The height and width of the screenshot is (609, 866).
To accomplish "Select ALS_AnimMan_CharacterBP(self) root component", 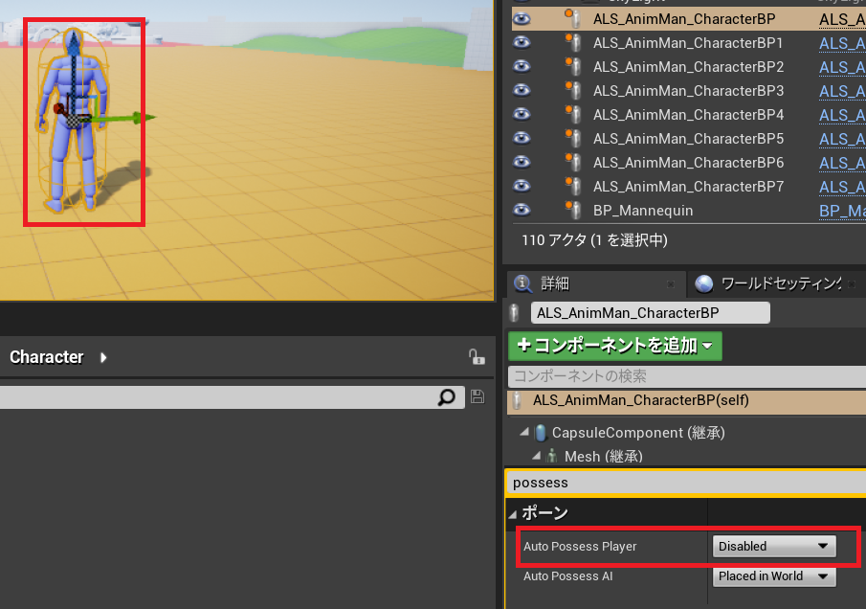I will (686, 400).
